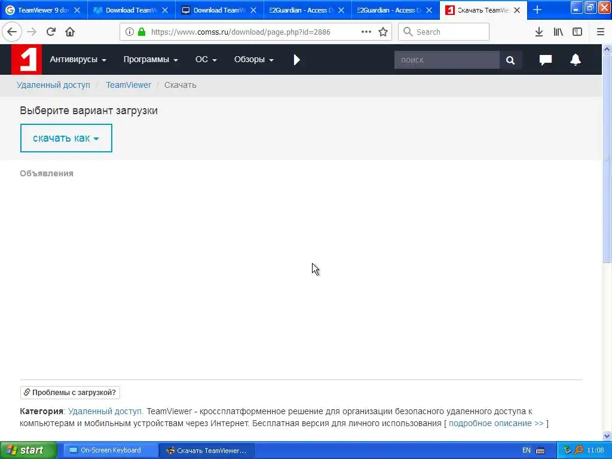The height and width of the screenshot is (459, 612).
Task: Click the 11:08 taskbar clock
Action: pyautogui.click(x=595, y=450)
